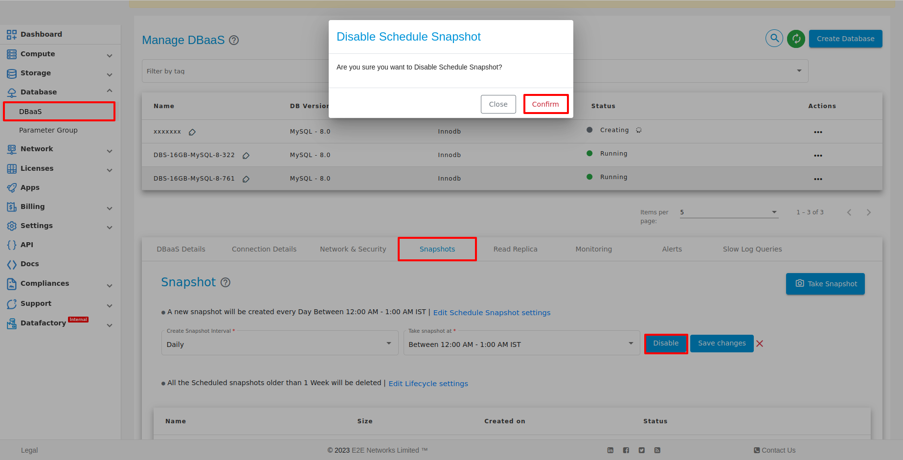903x460 pixels.
Task: Click the API curly braces icon
Action: coord(12,245)
